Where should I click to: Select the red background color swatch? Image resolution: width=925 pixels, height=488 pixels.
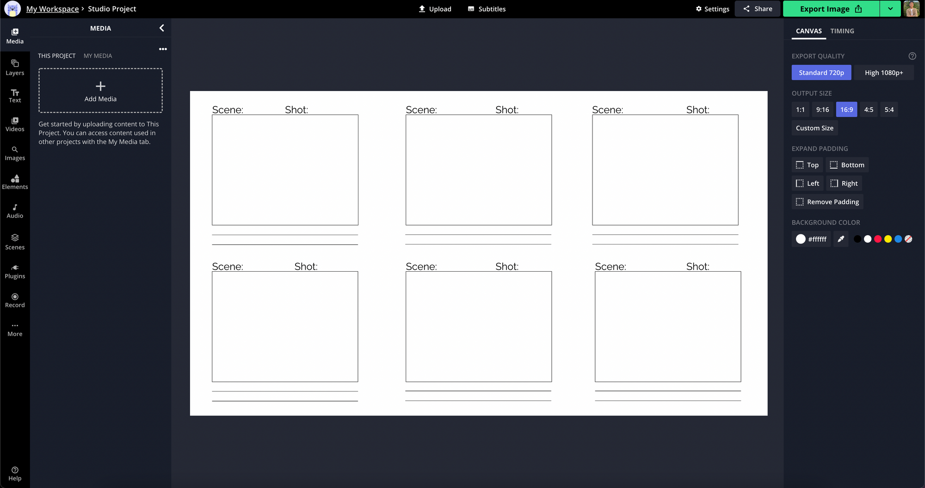pos(878,239)
